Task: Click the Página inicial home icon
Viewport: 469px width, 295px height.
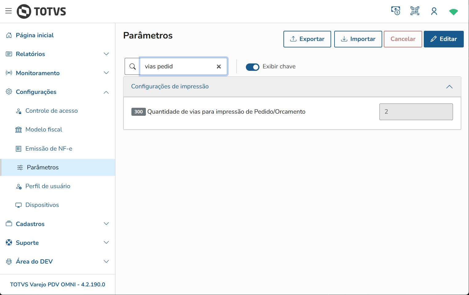Action: tap(9, 35)
